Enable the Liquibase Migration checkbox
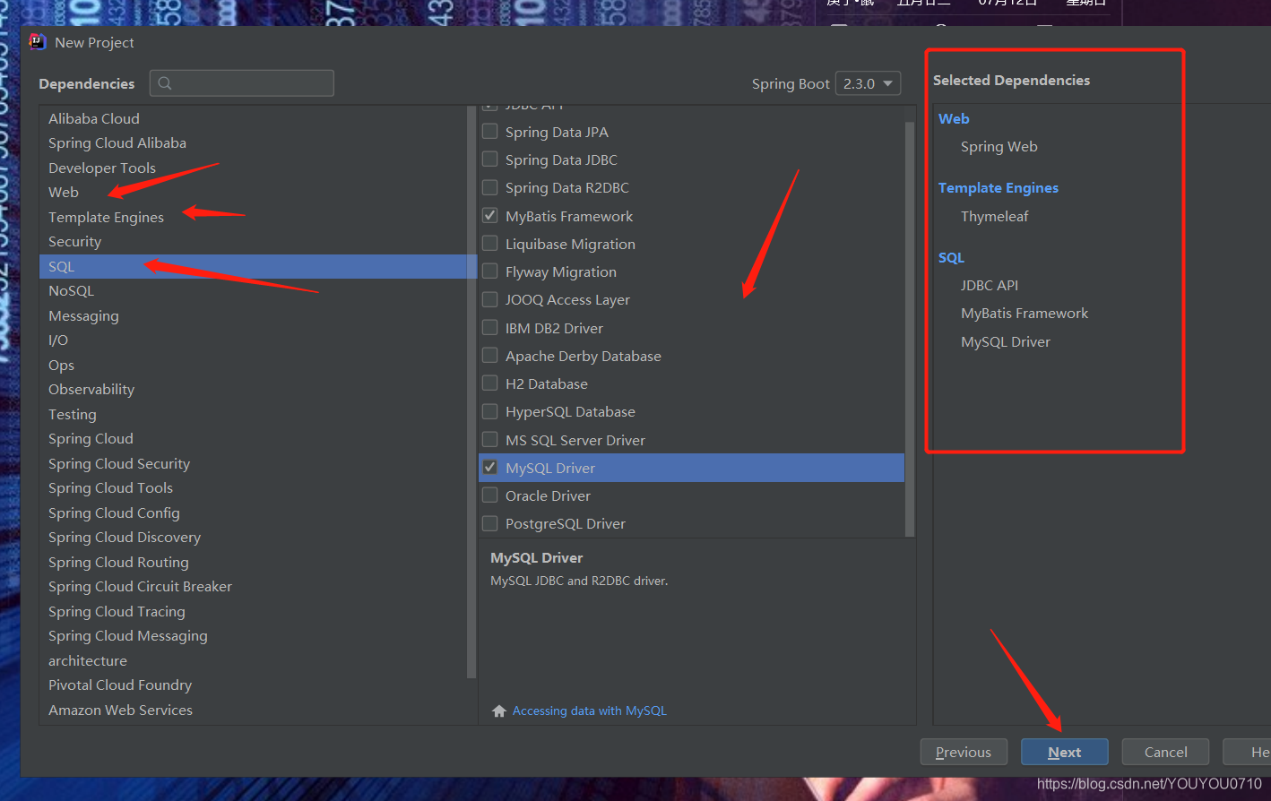Viewport: 1271px width, 801px height. click(x=490, y=244)
